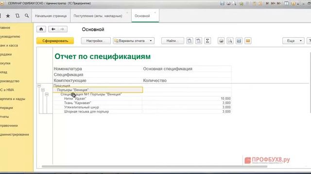311x174 pixels.
Task: Open the history icon beside the star
Action: [17, 16]
